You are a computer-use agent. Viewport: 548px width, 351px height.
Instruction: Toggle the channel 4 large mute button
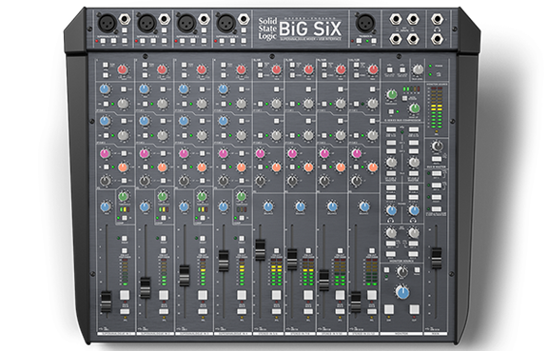(242, 295)
